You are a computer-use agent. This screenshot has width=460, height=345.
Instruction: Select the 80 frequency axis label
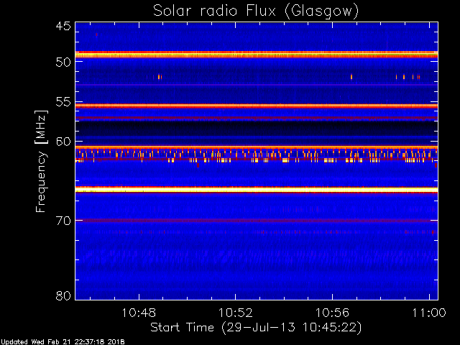tap(63, 295)
